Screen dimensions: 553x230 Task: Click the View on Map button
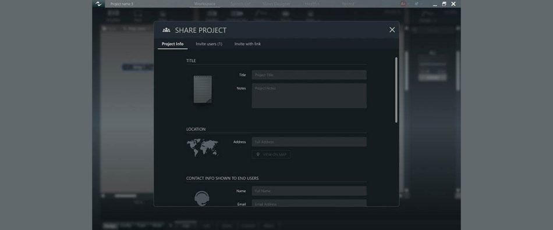click(x=271, y=154)
